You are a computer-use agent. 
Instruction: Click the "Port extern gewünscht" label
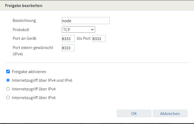click(33, 48)
